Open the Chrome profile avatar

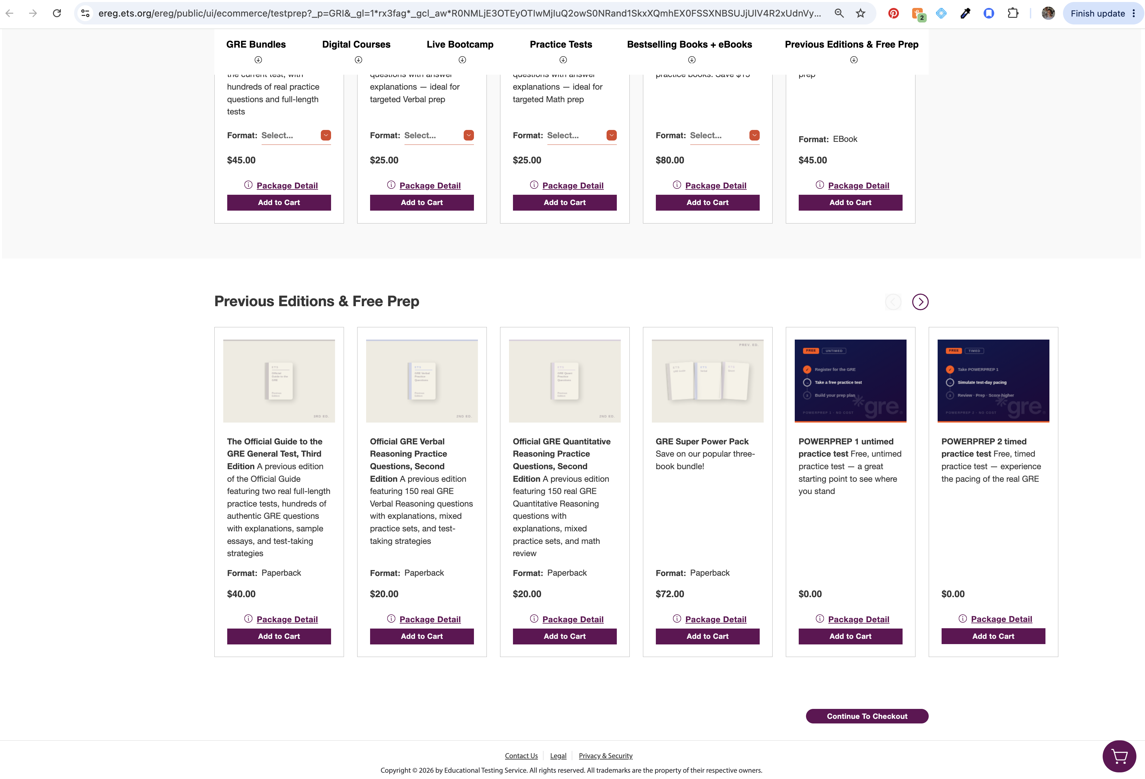(1048, 13)
